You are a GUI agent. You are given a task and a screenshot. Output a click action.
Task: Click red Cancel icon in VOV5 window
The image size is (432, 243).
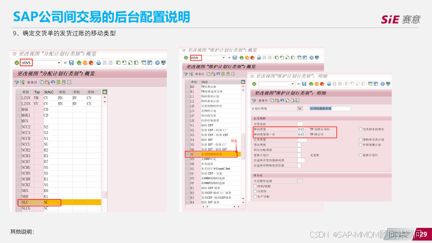[91, 63]
